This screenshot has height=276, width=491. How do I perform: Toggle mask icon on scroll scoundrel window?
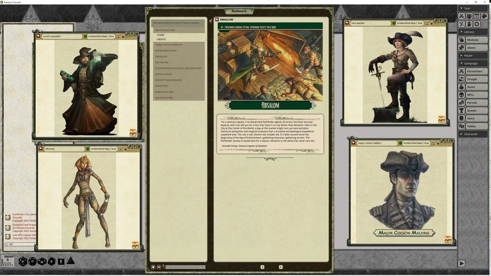[x=119, y=36]
